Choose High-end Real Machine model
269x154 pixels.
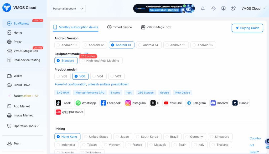click(101, 61)
